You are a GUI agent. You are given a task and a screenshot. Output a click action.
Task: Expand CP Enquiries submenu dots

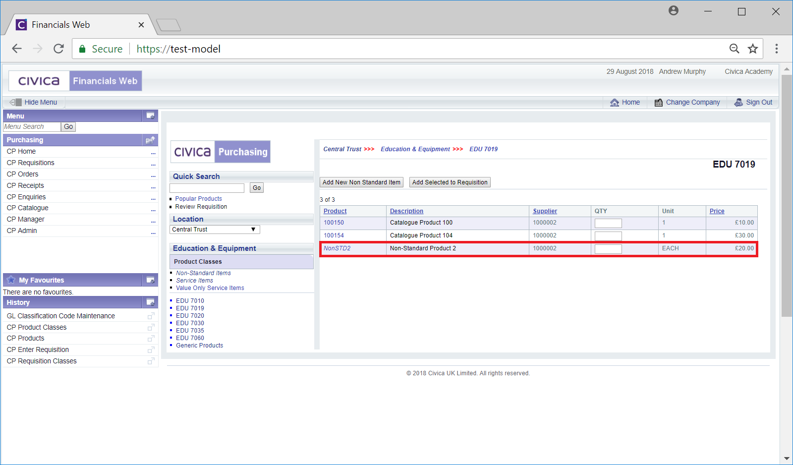153,198
